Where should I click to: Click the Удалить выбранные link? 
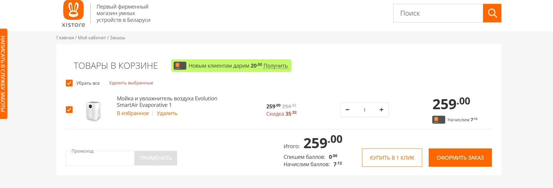tap(131, 83)
